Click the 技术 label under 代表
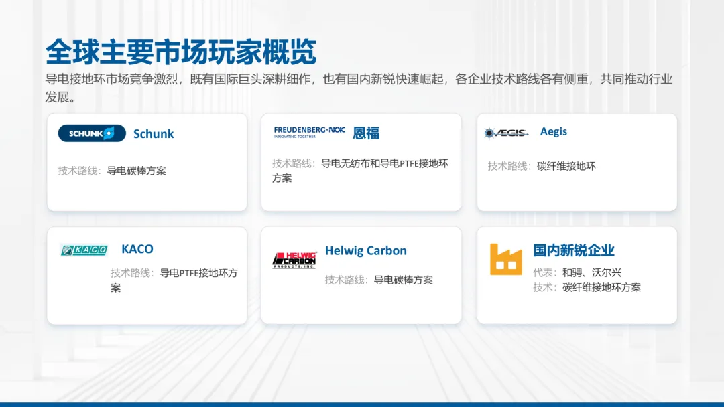724x407 pixels. [544, 288]
